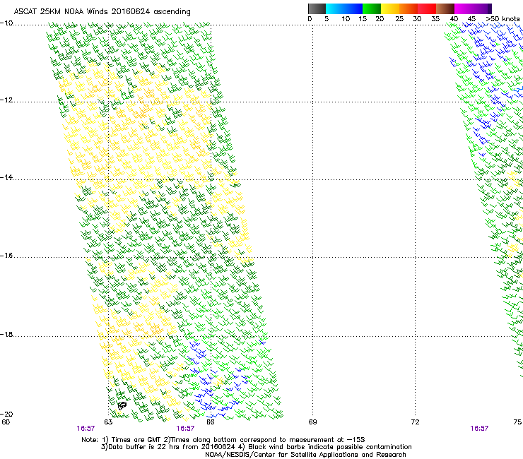The width and height of the screenshot is (523, 459).
Task: Click the 69 longitude axis label
Action: pyautogui.click(x=312, y=422)
